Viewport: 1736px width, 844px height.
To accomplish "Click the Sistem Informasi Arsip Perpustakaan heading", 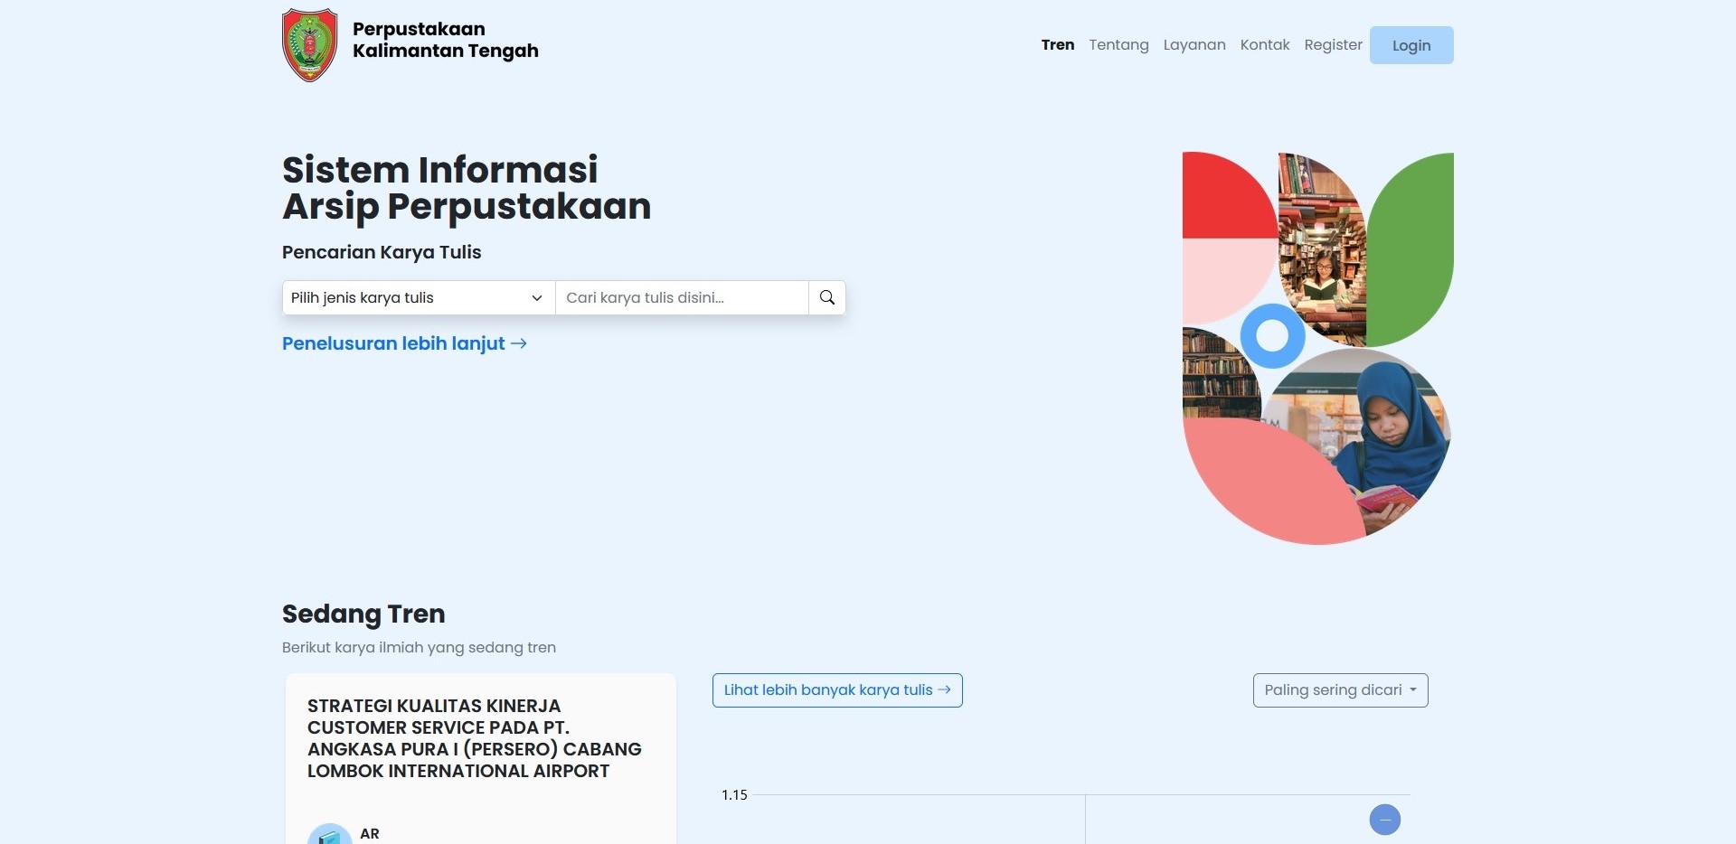I will [467, 188].
